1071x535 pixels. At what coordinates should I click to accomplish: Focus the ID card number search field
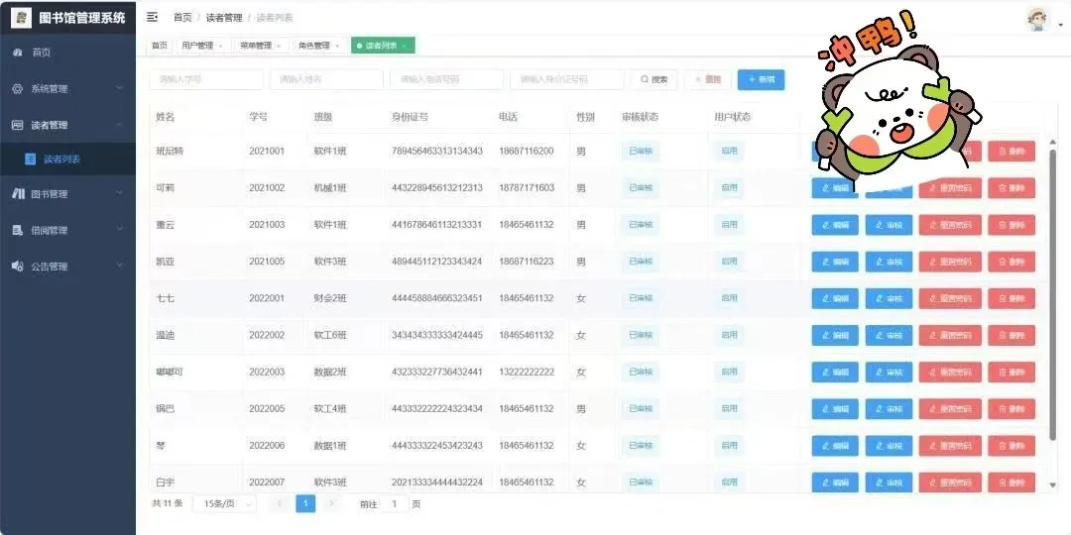567,80
